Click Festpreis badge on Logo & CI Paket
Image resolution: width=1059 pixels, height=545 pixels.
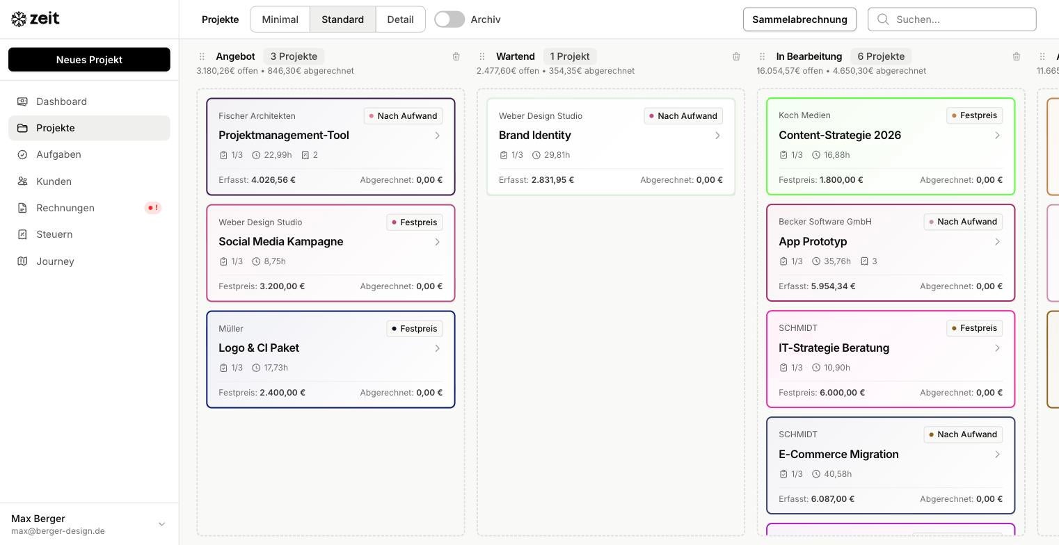(x=415, y=329)
